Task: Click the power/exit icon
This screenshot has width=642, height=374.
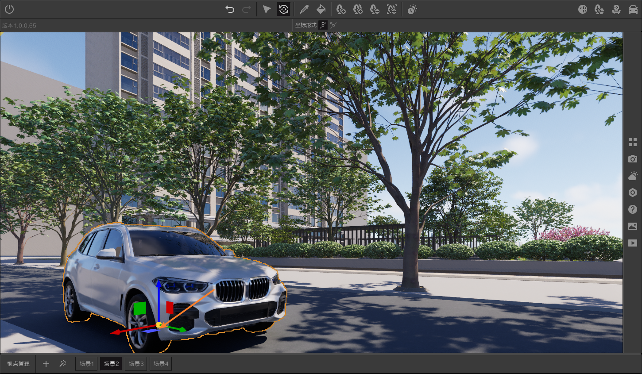Action: [9, 9]
